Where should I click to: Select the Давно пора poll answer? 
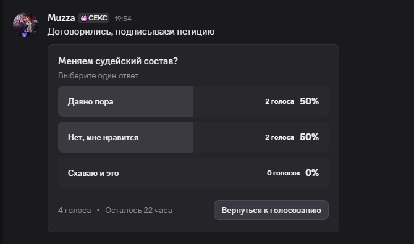193,101
